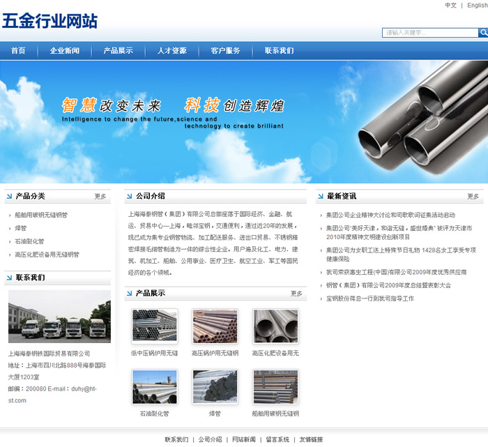The width and height of the screenshot is (488, 447).
Task: Switch language to English
Action: pyautogui.click(x=478, y=6)
